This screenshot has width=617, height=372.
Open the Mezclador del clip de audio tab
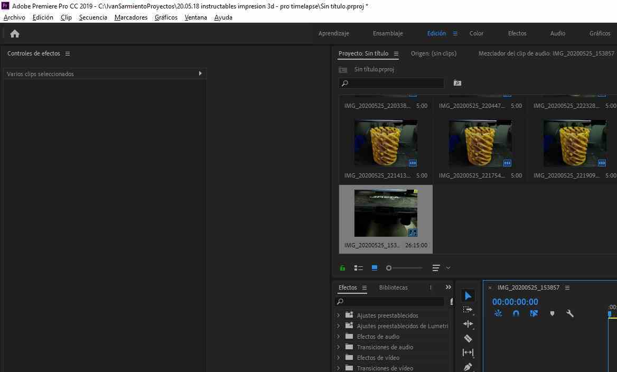(x=546, y=53)
